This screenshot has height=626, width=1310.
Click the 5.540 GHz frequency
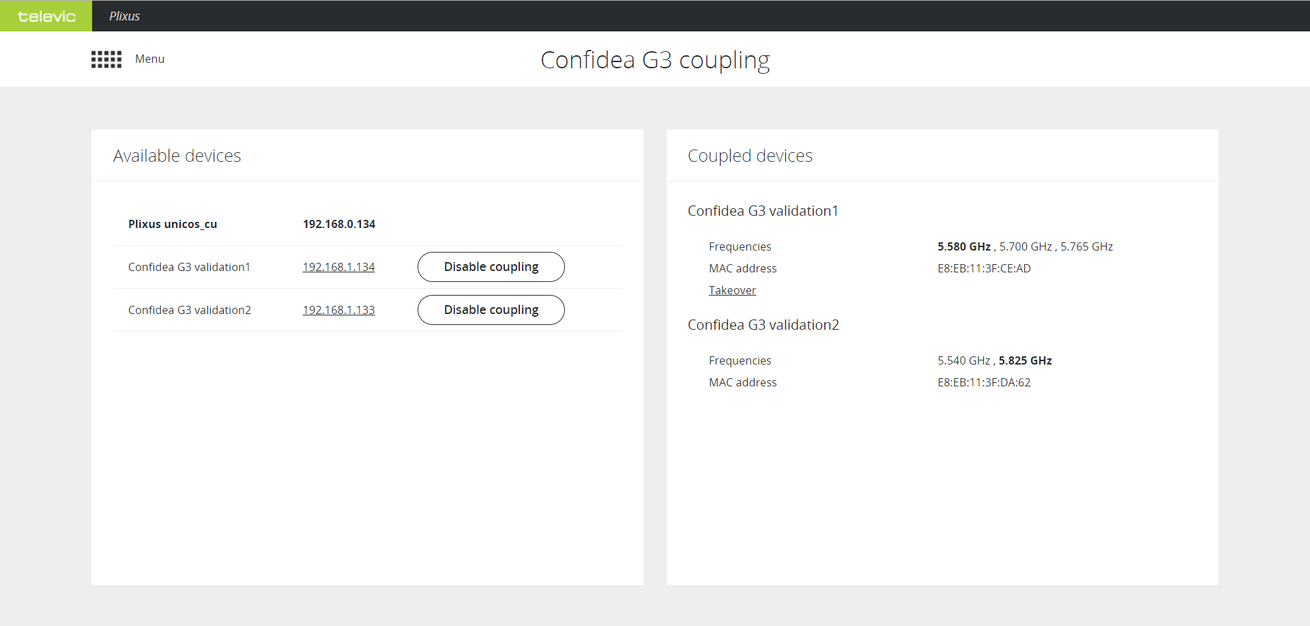963,360
